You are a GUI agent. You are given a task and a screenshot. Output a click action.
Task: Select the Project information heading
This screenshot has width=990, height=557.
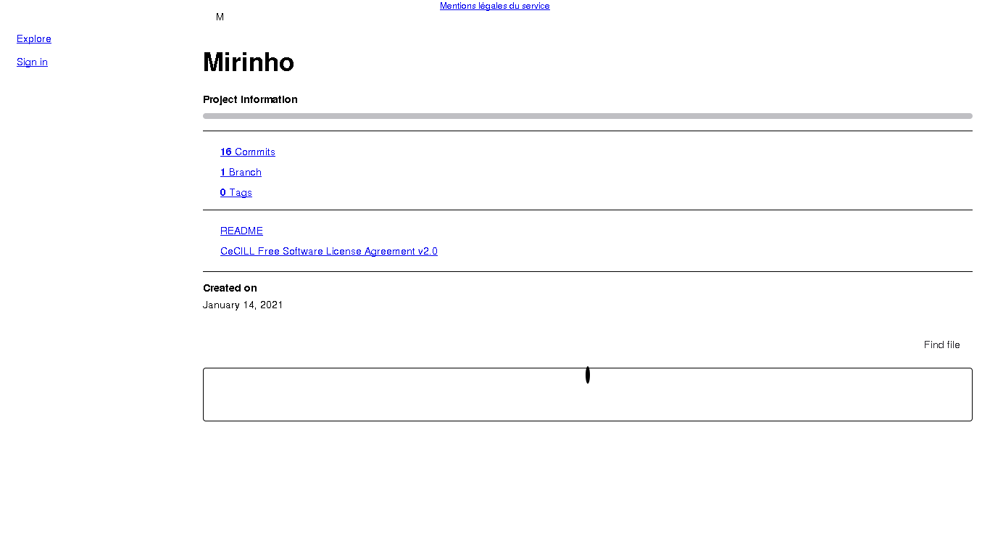[x=250, y=99]
